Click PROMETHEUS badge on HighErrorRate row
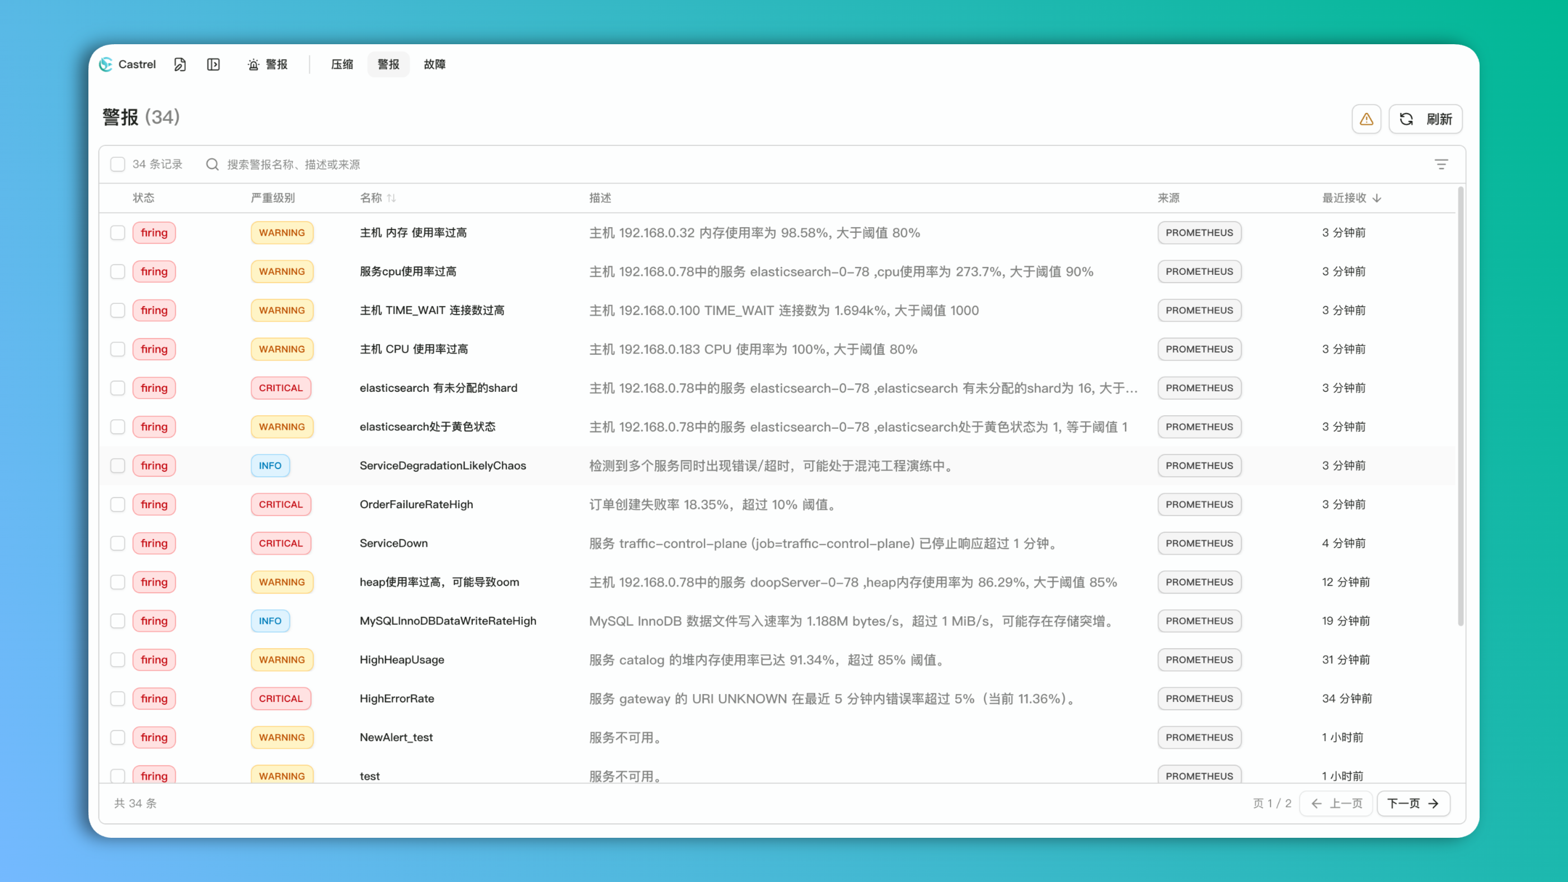 [1199, 699]
